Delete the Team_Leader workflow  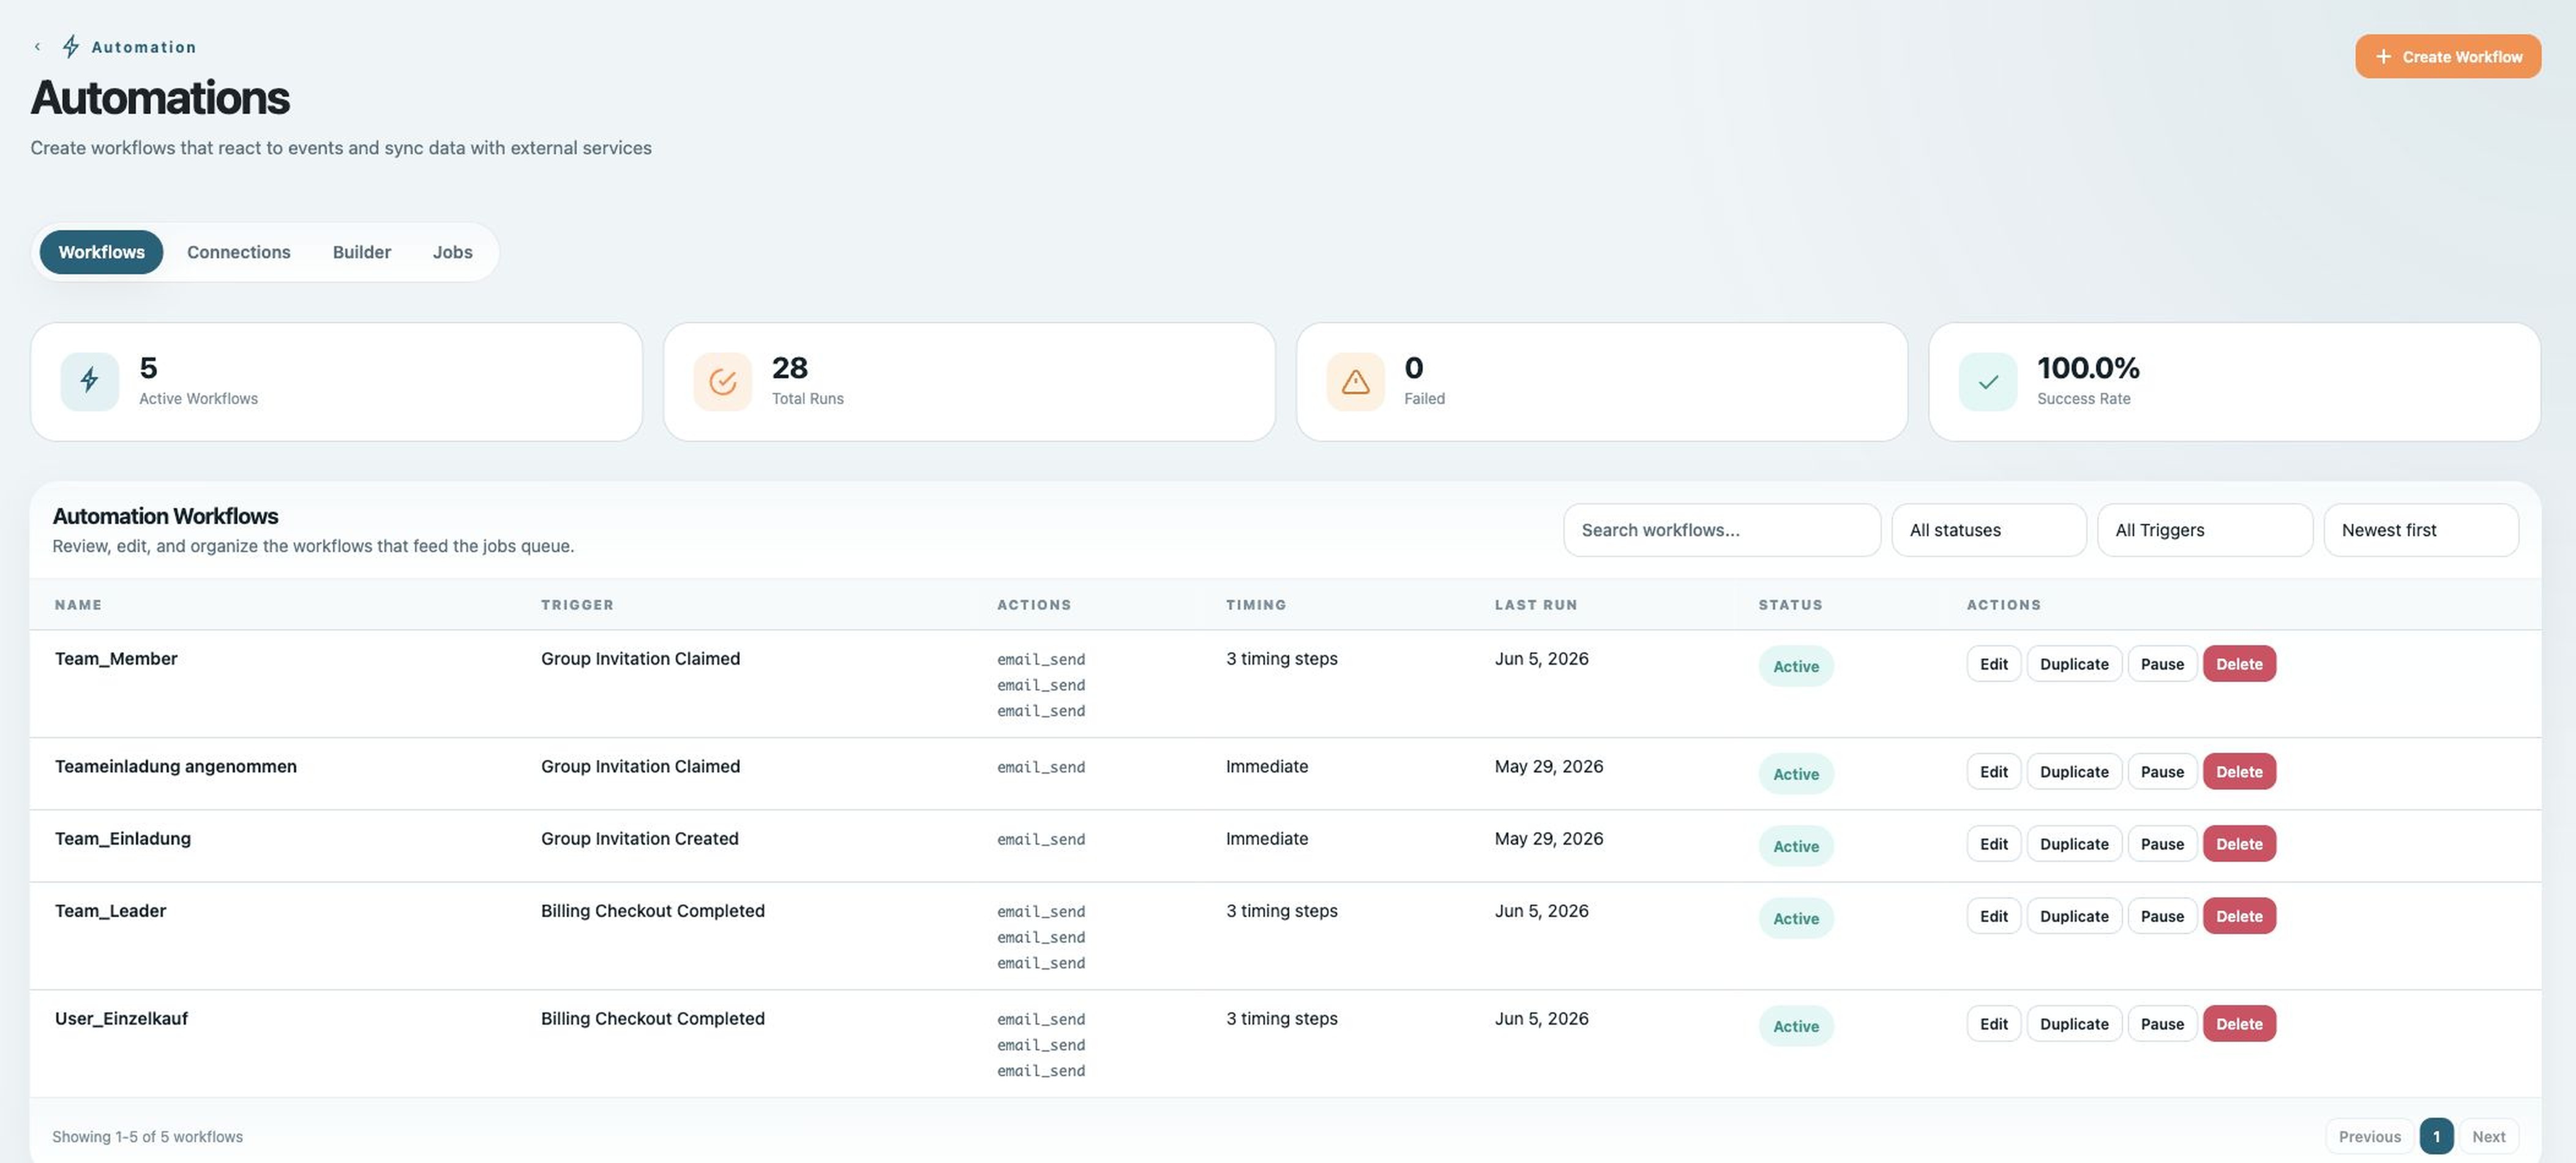click(x=2239, y=916)
